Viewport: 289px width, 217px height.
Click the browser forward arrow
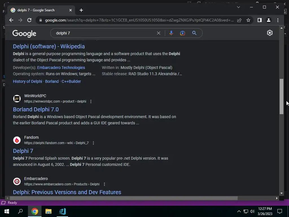coord(20,20)
